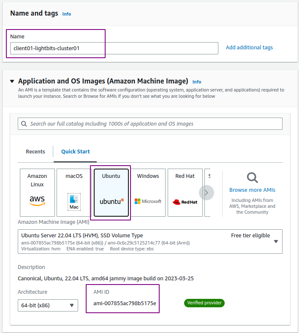The width and height of the screenshot is (299, 333).
Task: Click the magnifier icon above Browse more AMIs
Action: (253, 177)
